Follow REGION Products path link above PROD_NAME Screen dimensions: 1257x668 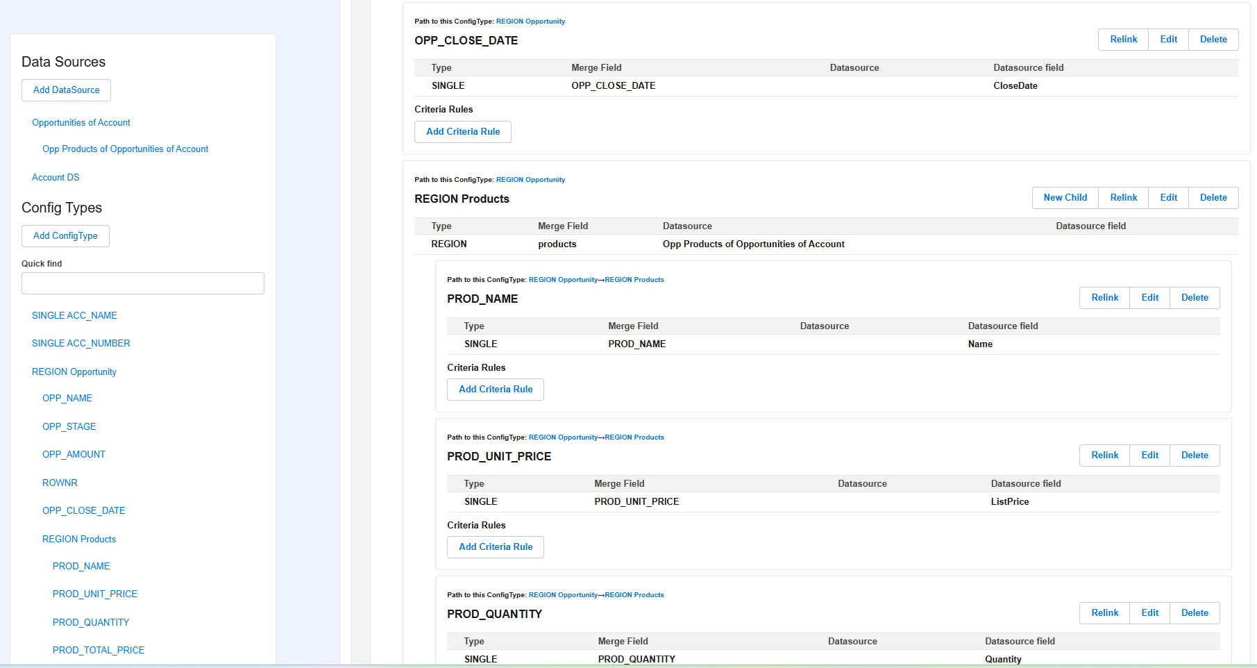[x=634, y=280]
